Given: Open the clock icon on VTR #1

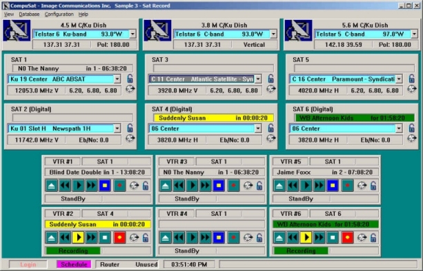Looking at the screenshot, I should point(134,185).
